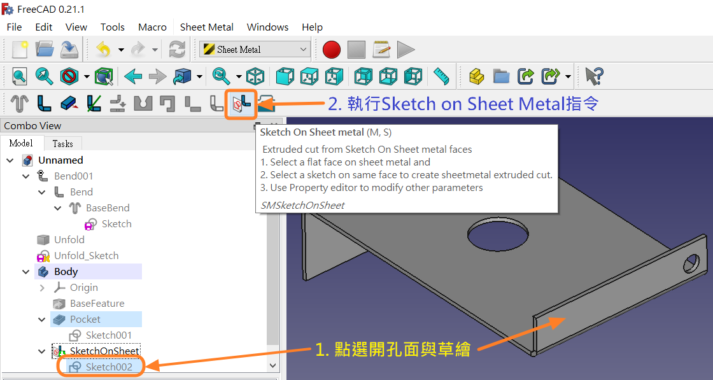
Task: Collapse the Unnamed document node
Action: (10, 160)
